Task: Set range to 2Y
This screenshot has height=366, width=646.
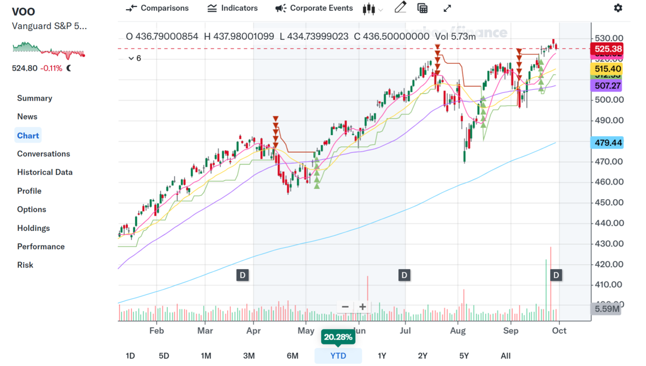Action: (x=423, y=356)
